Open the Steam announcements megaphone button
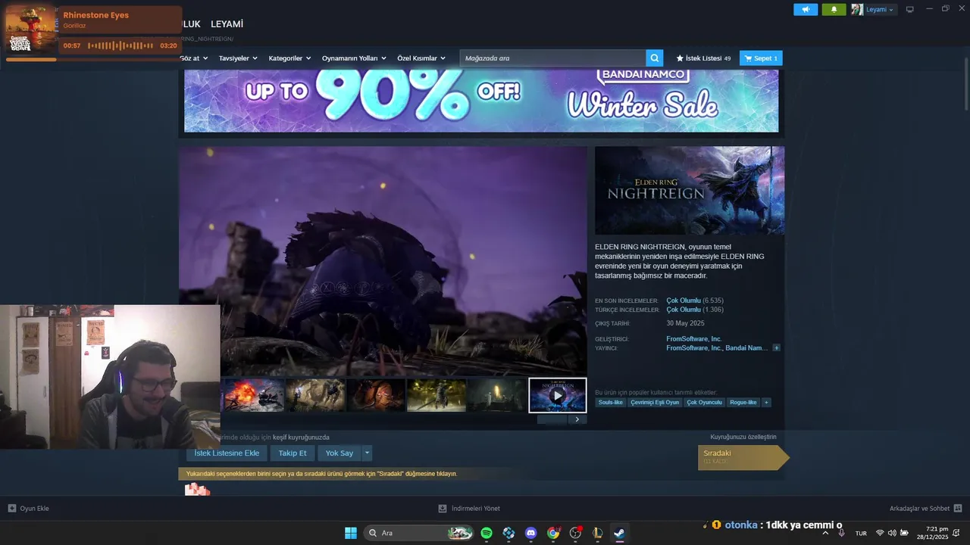Image resolution: width=970 pixels, height=545 pixels. click(x=806, y=10)
